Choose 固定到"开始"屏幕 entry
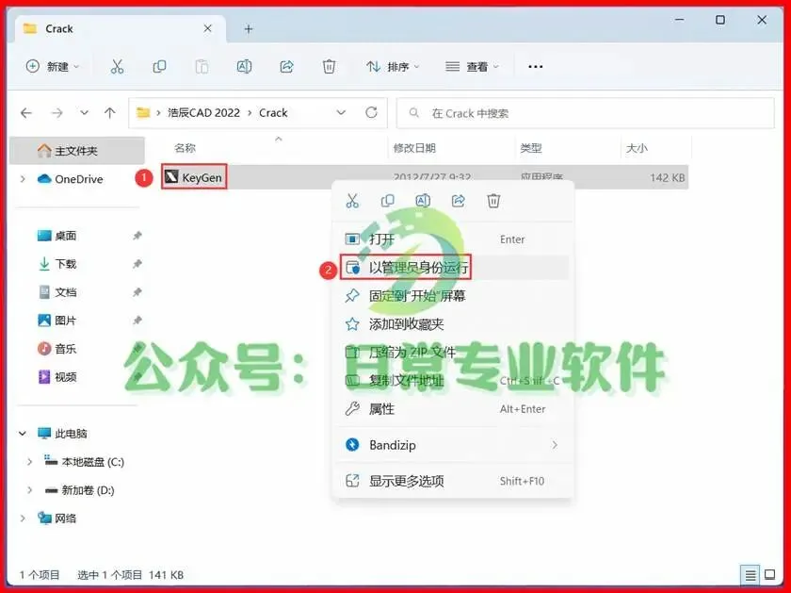791x593 pixels. pyautogui.click(x=453, y=295)
